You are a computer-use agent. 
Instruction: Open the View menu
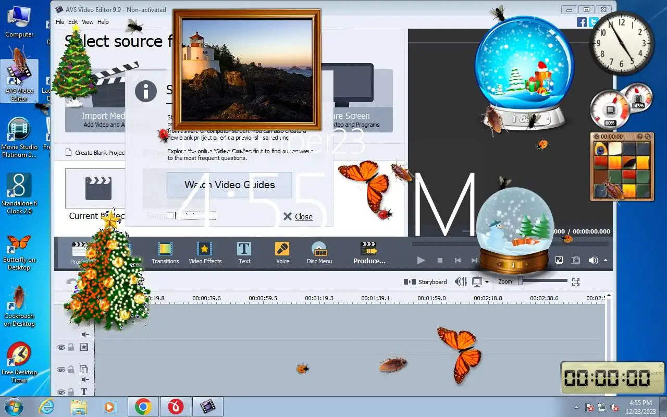(x=88, y=22)
